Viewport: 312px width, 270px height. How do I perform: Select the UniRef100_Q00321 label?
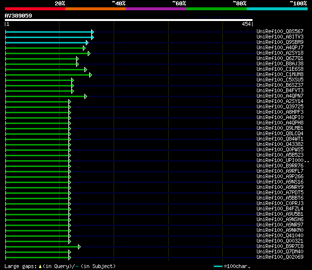(280, 241)
